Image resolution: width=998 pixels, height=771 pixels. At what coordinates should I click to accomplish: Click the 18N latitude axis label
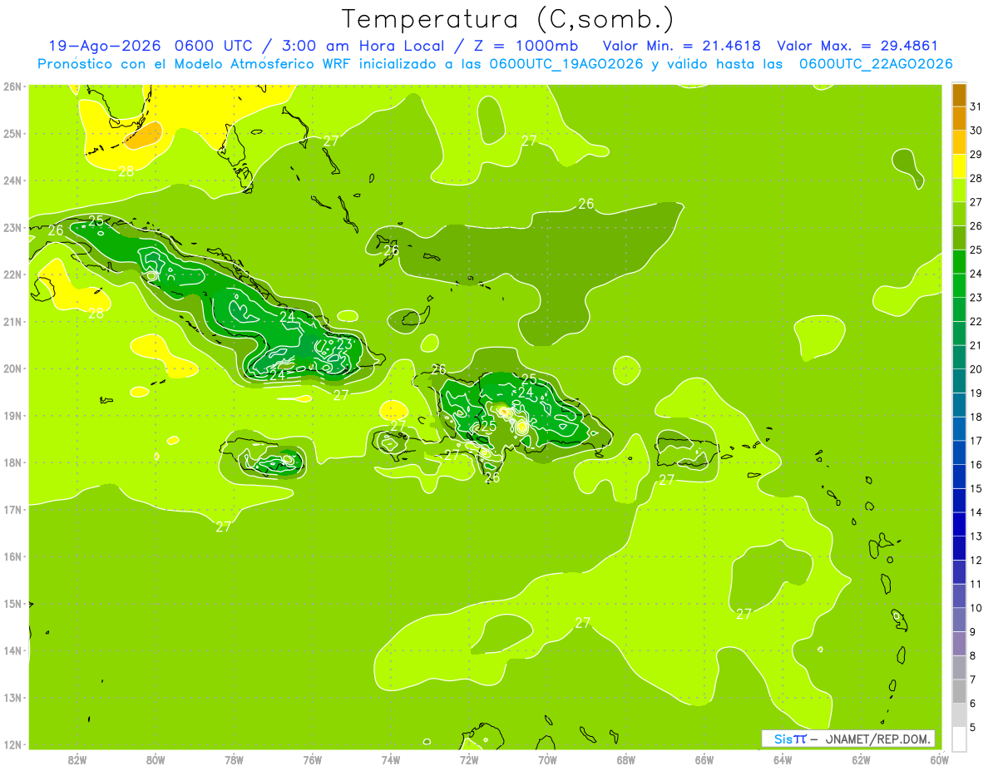click(x=12, y=462)
